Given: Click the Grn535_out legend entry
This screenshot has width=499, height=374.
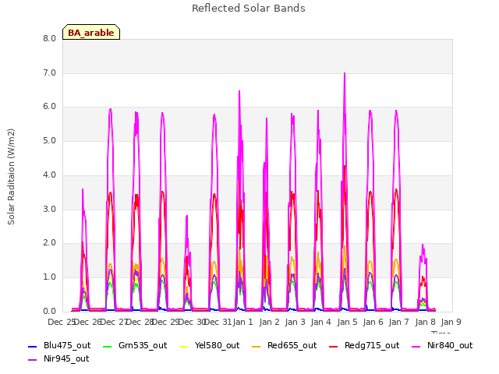Looking at the screenshot, I should pyautogui.click(x=135, y=346).
